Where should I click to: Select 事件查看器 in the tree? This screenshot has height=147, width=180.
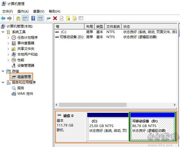point(26,43)
